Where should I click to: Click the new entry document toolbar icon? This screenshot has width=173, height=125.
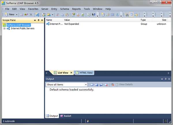tap(103, 15)
